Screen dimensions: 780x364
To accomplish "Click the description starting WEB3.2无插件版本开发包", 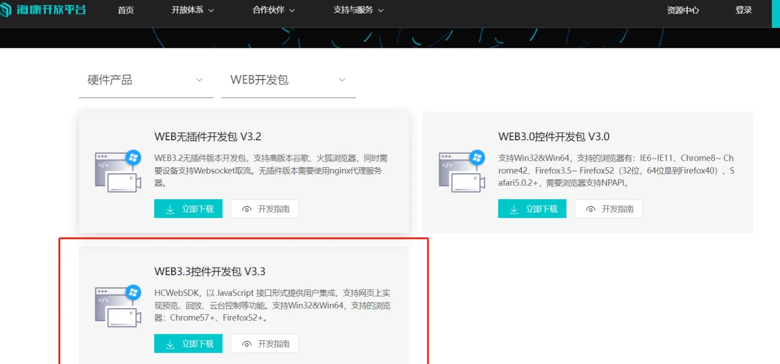I will (x=271, y=170).
